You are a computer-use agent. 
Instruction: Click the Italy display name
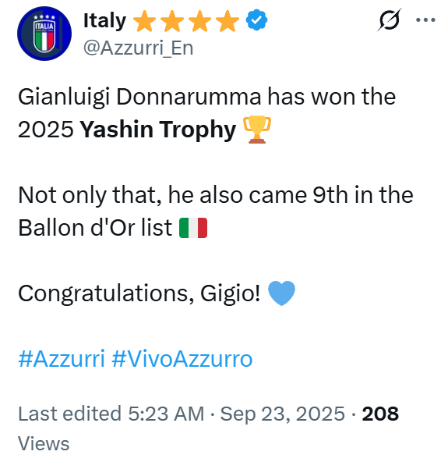tap(104, 20)
